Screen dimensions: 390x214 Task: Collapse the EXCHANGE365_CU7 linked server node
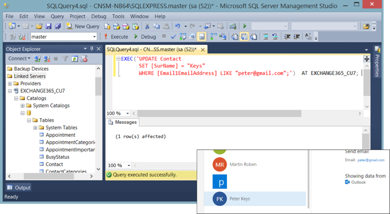10,91
